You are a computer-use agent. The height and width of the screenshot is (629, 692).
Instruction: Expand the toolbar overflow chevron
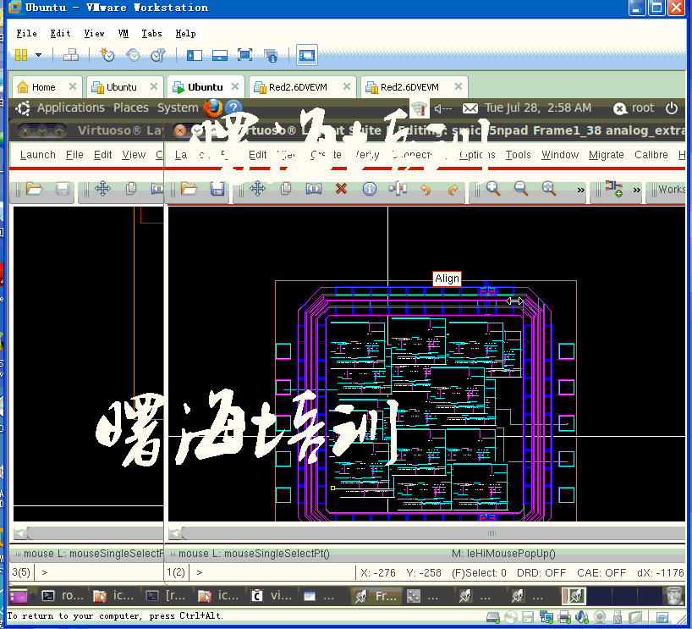click(x=580, y=189)
